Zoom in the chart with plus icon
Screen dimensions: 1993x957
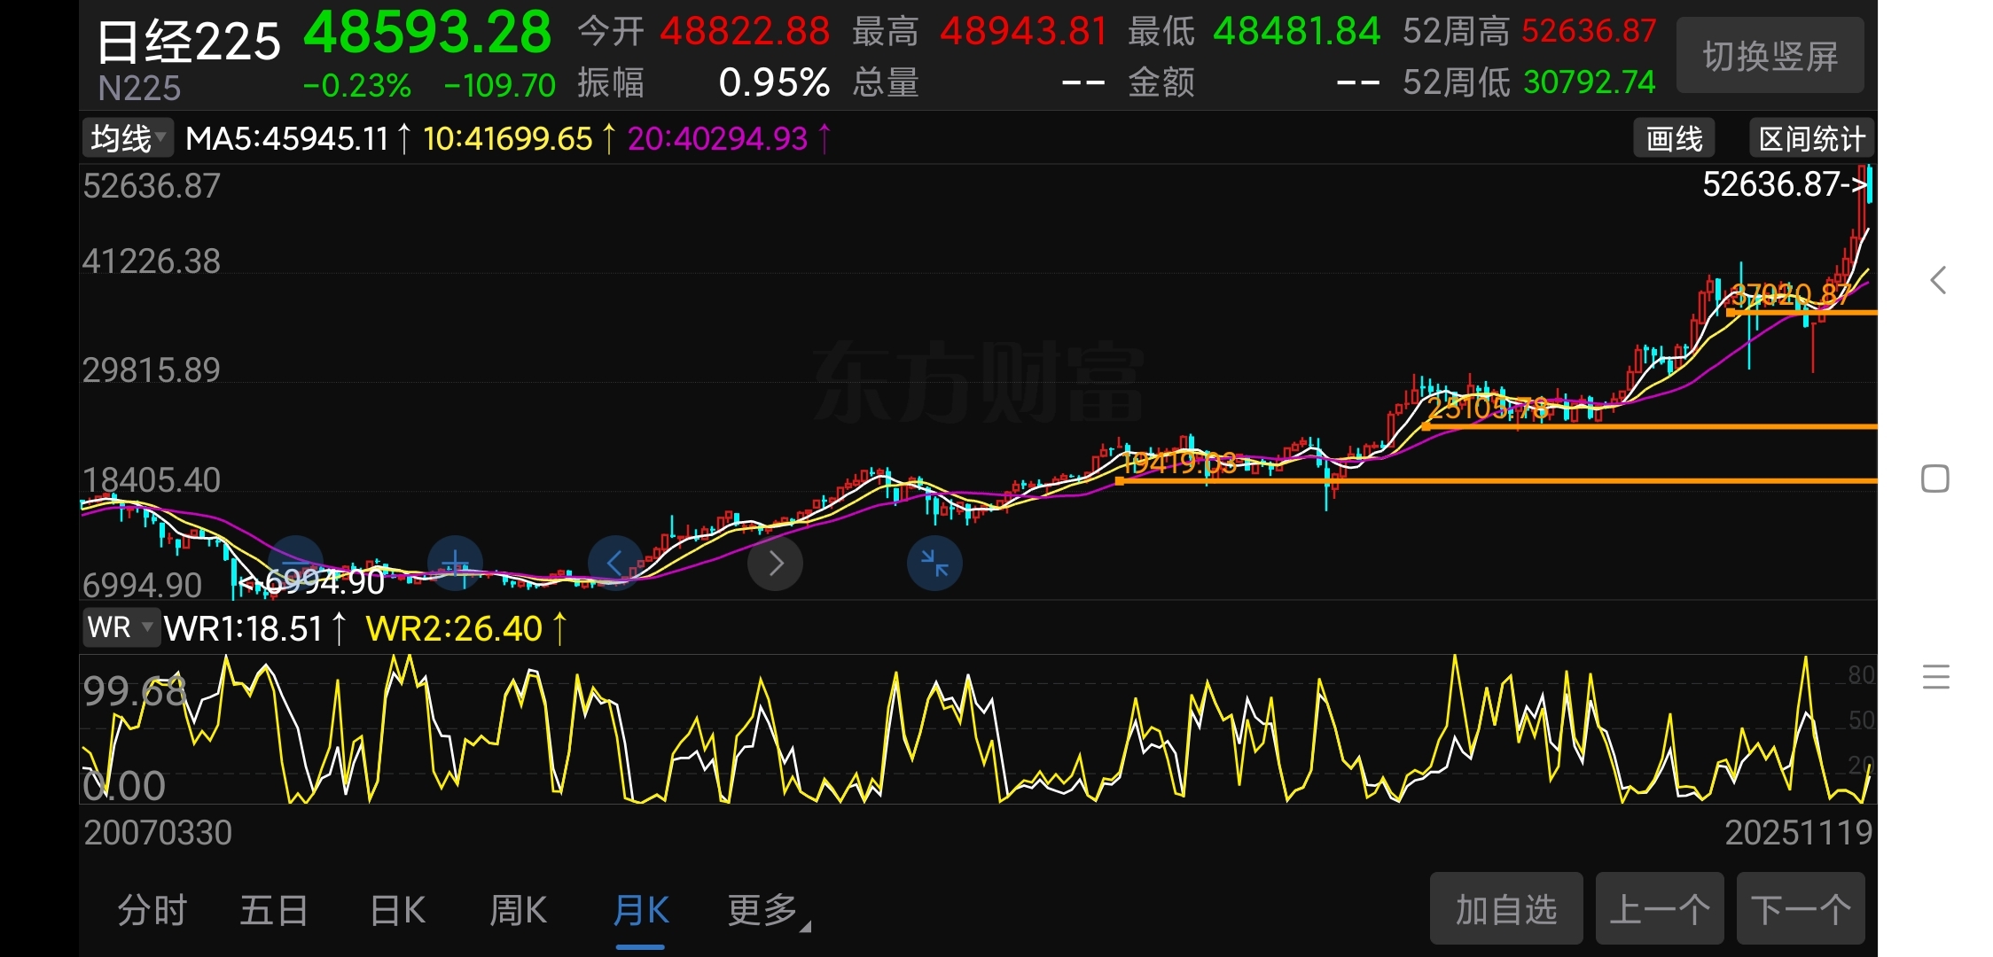[x=455, y=563]
